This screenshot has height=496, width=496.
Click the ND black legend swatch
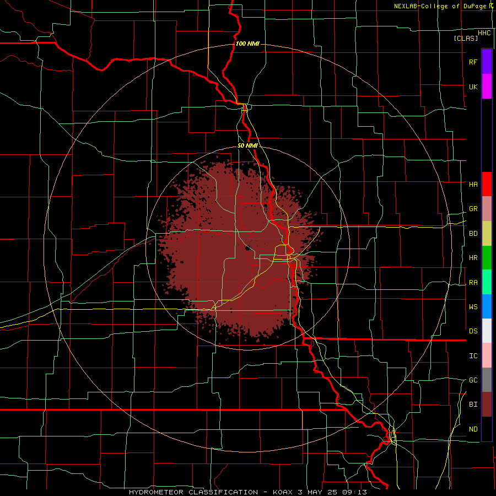[x=487, y=429]
